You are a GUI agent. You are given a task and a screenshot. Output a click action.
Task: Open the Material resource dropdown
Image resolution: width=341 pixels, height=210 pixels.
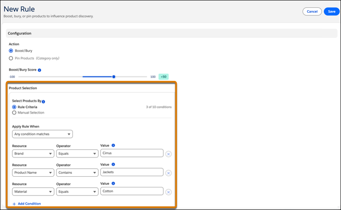(x=33, y=192)
